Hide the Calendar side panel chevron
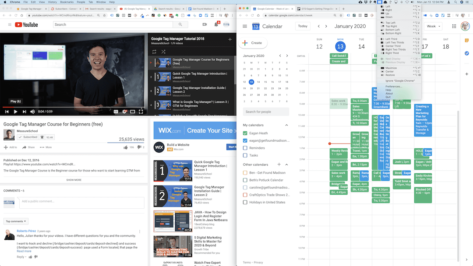The width and height of the screenshot is (473, 266). coord(467,259)
